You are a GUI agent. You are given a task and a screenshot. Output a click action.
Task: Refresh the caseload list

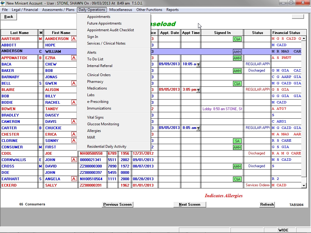coord(267,204)
